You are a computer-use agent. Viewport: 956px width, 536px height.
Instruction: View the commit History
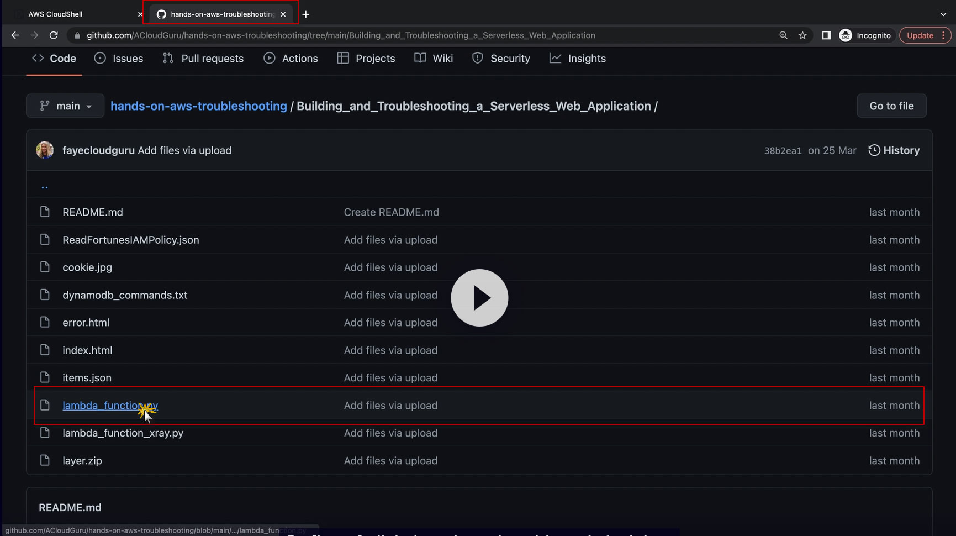894,150
